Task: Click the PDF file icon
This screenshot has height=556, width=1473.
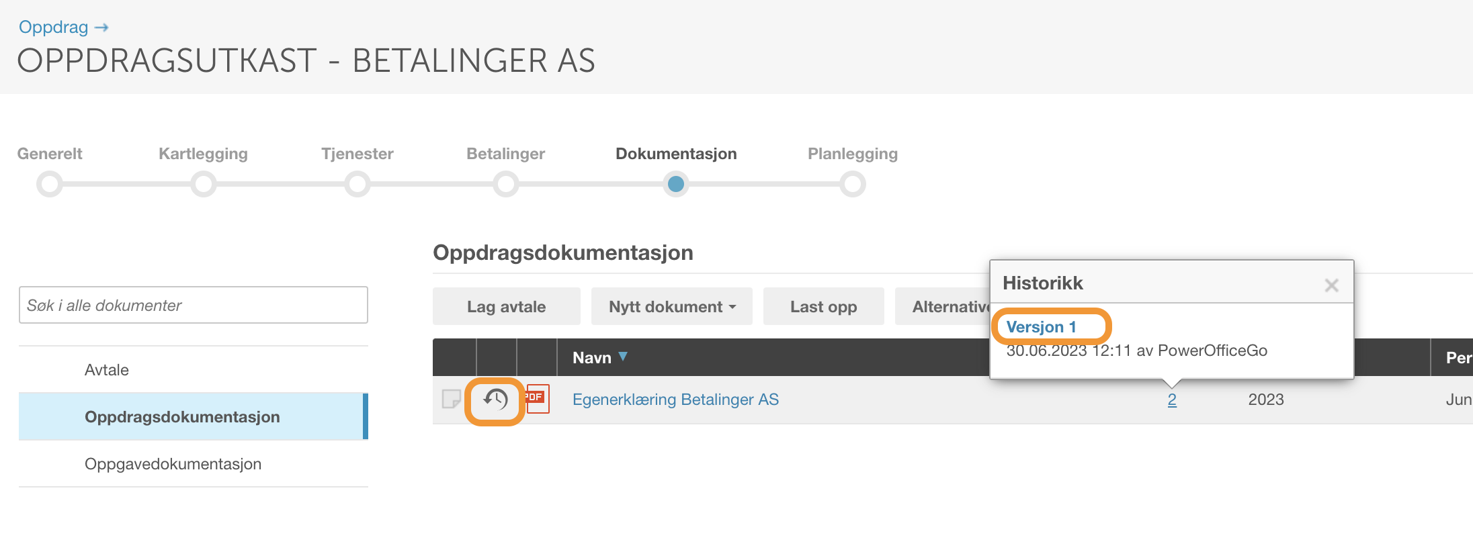Action: tap(538, 399)
